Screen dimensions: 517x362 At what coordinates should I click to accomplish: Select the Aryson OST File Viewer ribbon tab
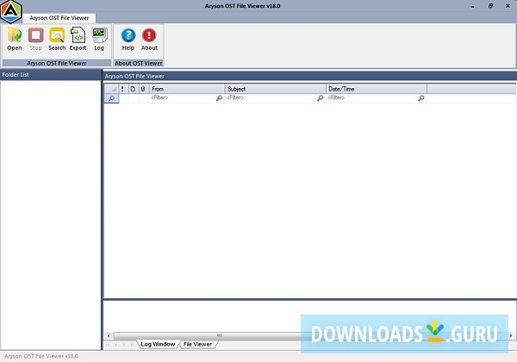pos(59,18)
